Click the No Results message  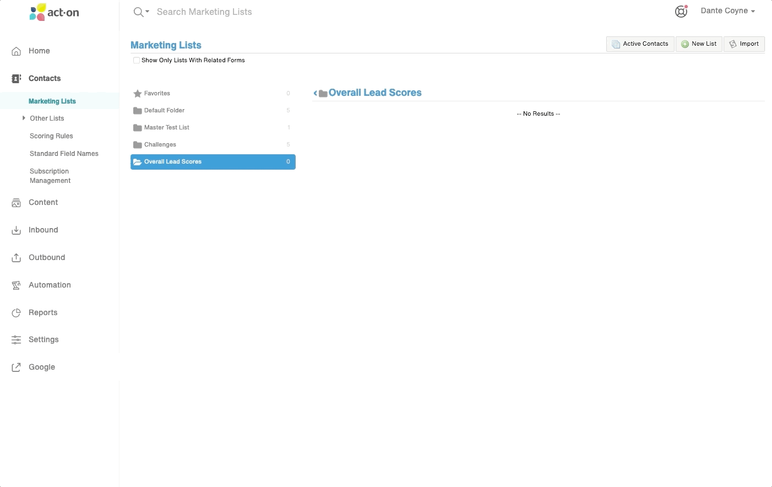539,113
